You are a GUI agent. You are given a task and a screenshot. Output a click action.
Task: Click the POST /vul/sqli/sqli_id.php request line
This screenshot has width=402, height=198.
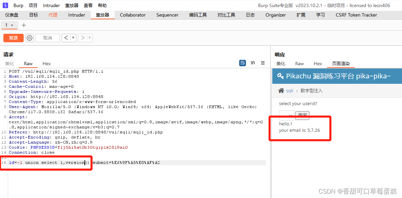click(x=56, y=71)
